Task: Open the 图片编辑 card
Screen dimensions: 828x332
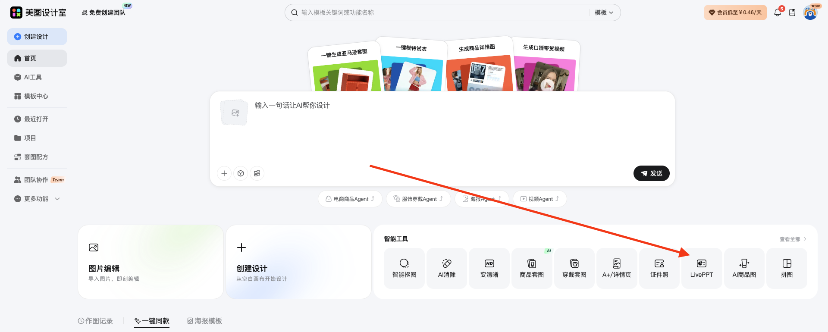Action: [x=151, y=262]
